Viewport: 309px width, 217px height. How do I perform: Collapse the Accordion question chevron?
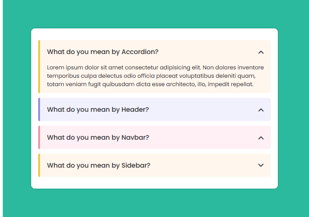(261, 52)
